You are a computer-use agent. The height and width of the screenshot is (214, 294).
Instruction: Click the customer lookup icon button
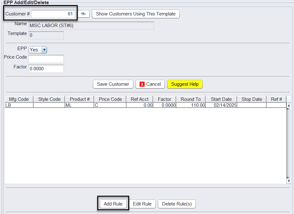83,14
